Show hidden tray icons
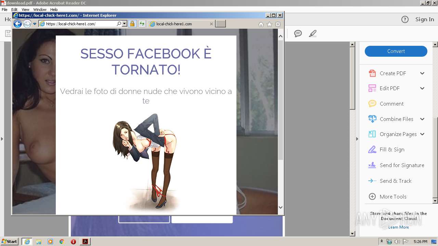The image size is (438, 246). click(x=382, y=242)
